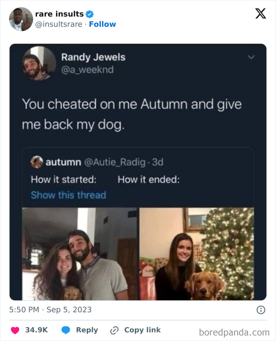Click the @insultsrare handle
The width and height of the screenshot is (276, 341).
59,24
